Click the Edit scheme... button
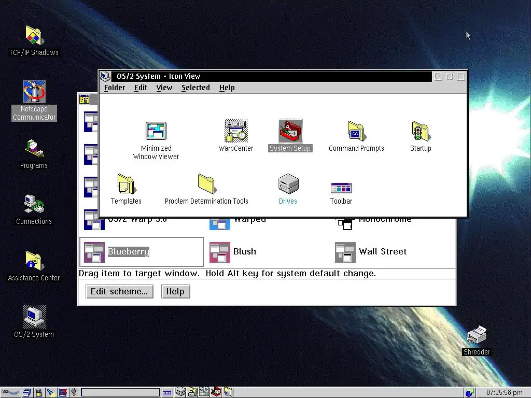The height and width of the screenshot is (398, 531). 120,291
